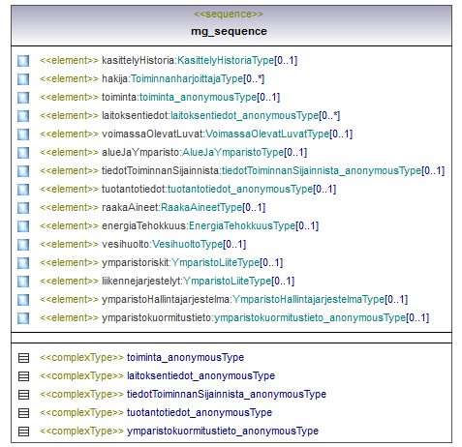Select the vesihuolto element icon
The width and height of the screenshot is (462, 447).
[x=23, y=245]
